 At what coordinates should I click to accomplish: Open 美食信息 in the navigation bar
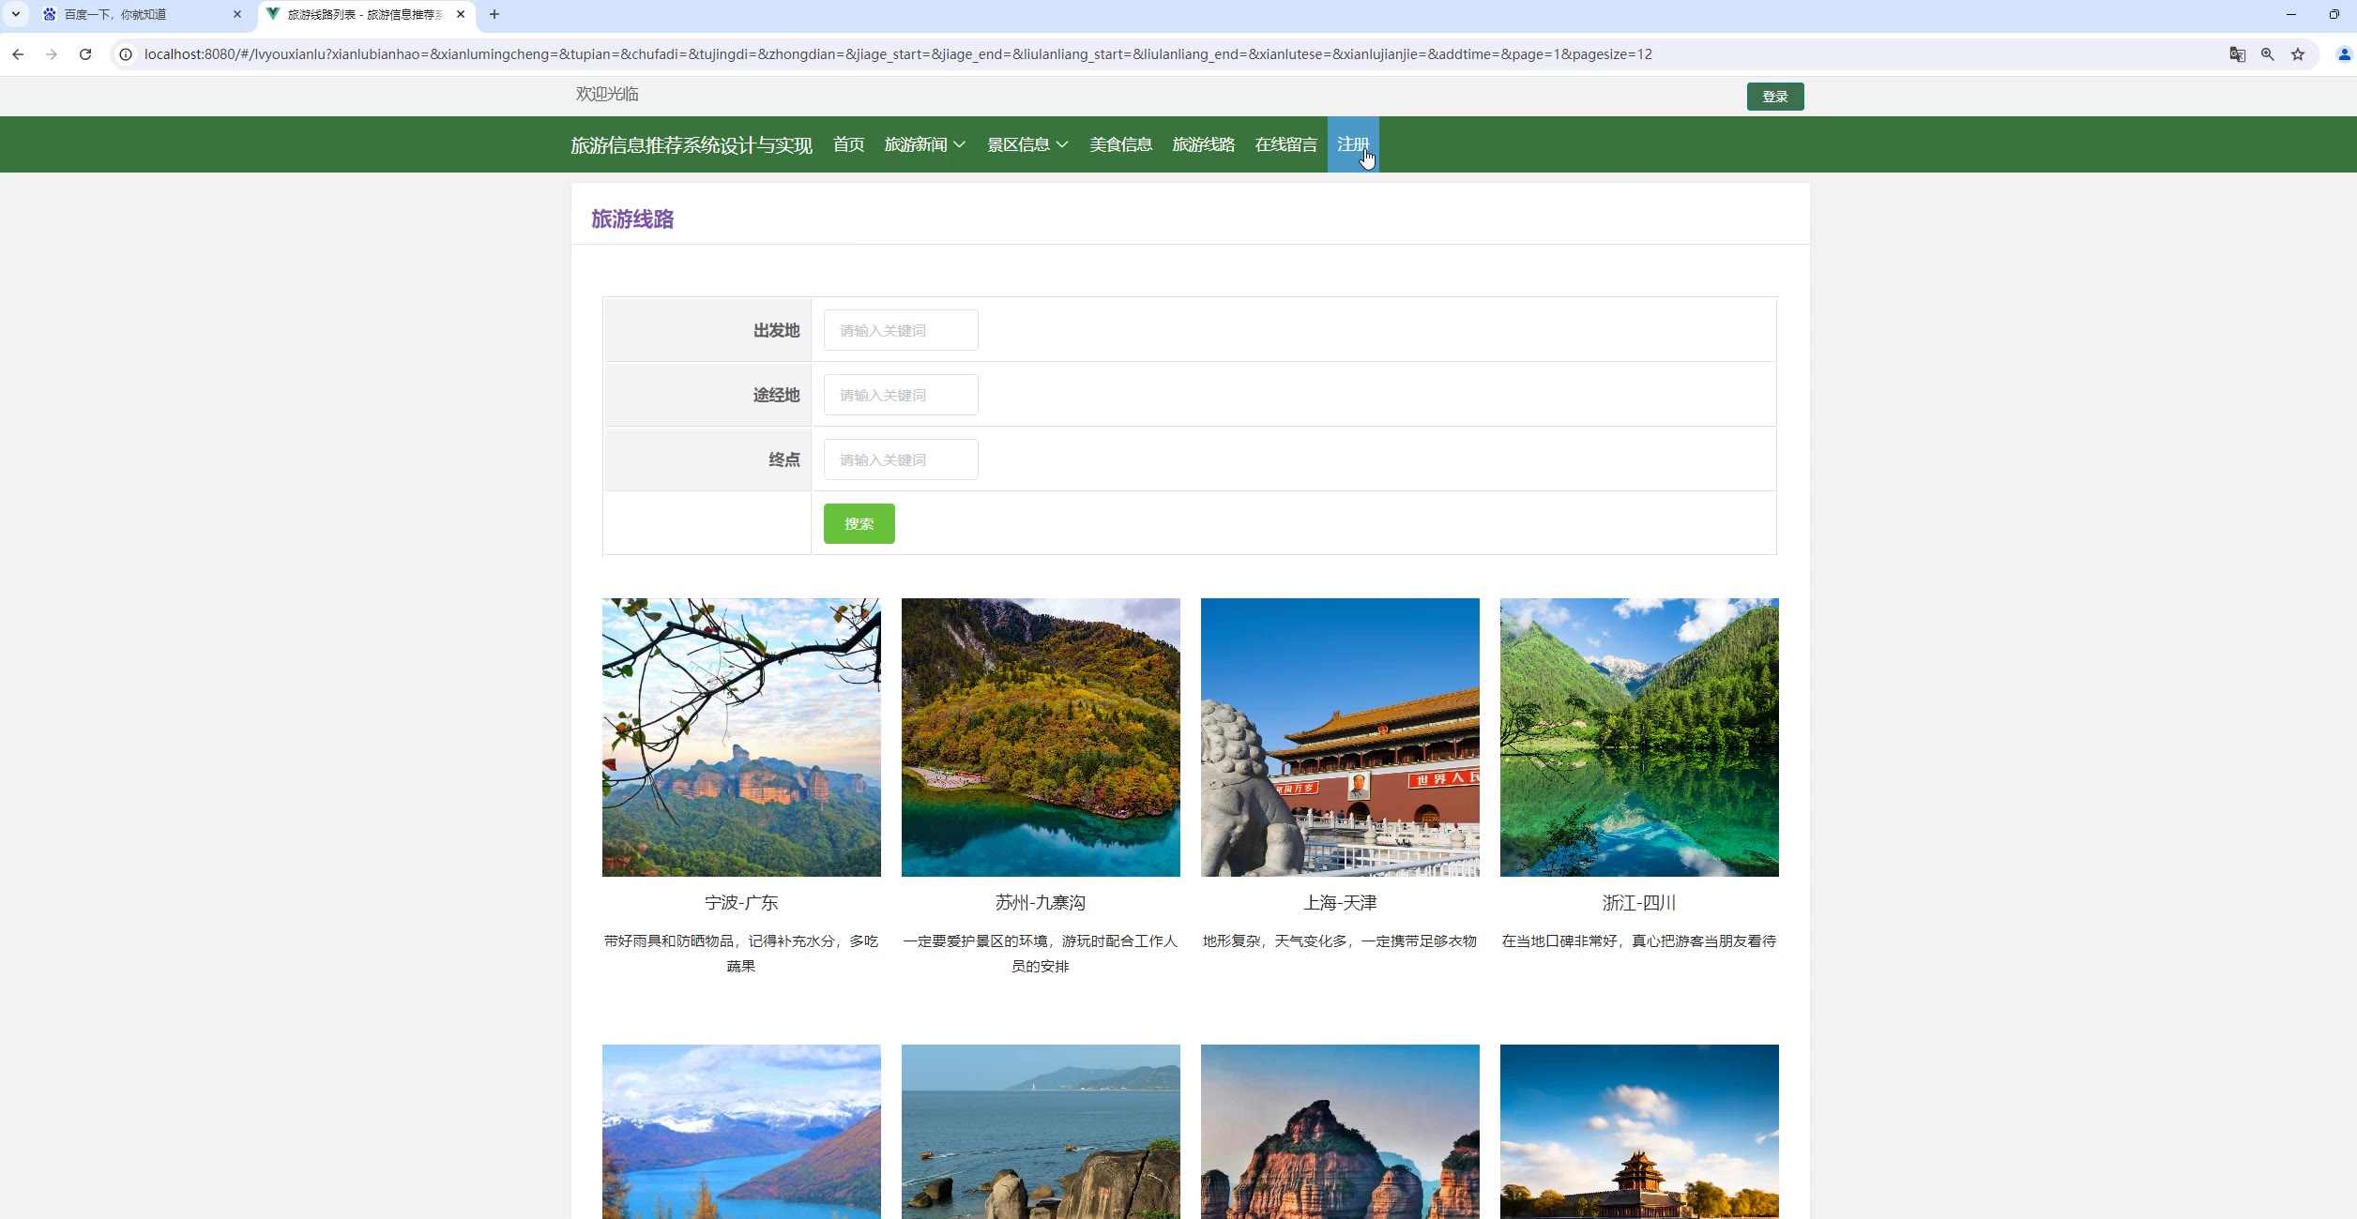[x=1120, y=144]
